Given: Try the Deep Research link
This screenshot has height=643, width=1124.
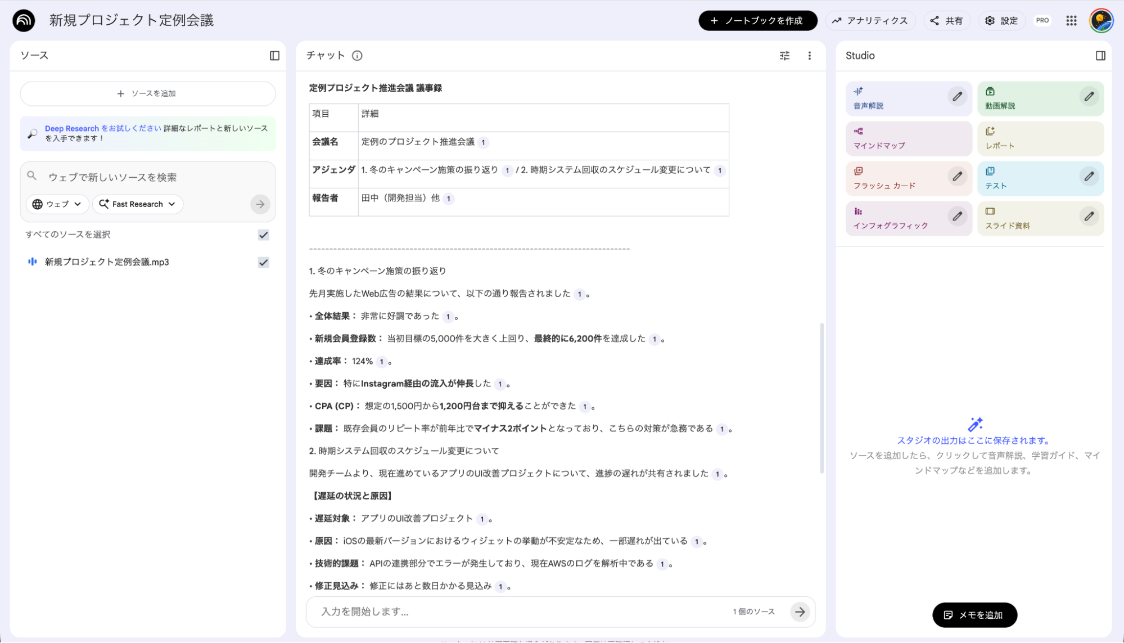Looking at the screenshot, I should (x=71, y=128).
